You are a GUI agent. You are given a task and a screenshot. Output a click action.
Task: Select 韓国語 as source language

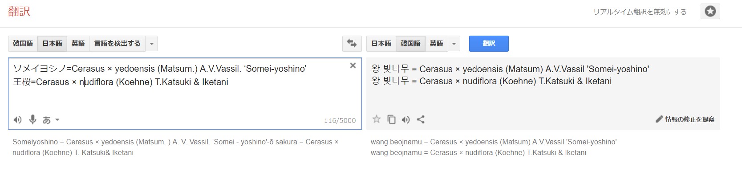[23, 43]
